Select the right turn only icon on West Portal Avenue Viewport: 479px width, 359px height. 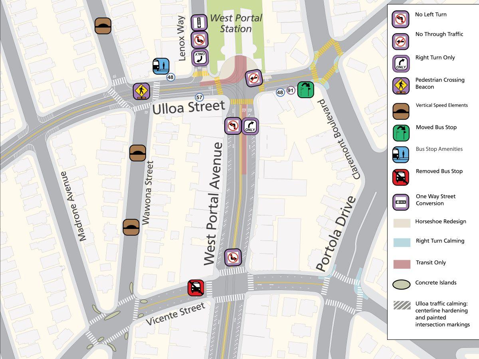pos(250,126)
